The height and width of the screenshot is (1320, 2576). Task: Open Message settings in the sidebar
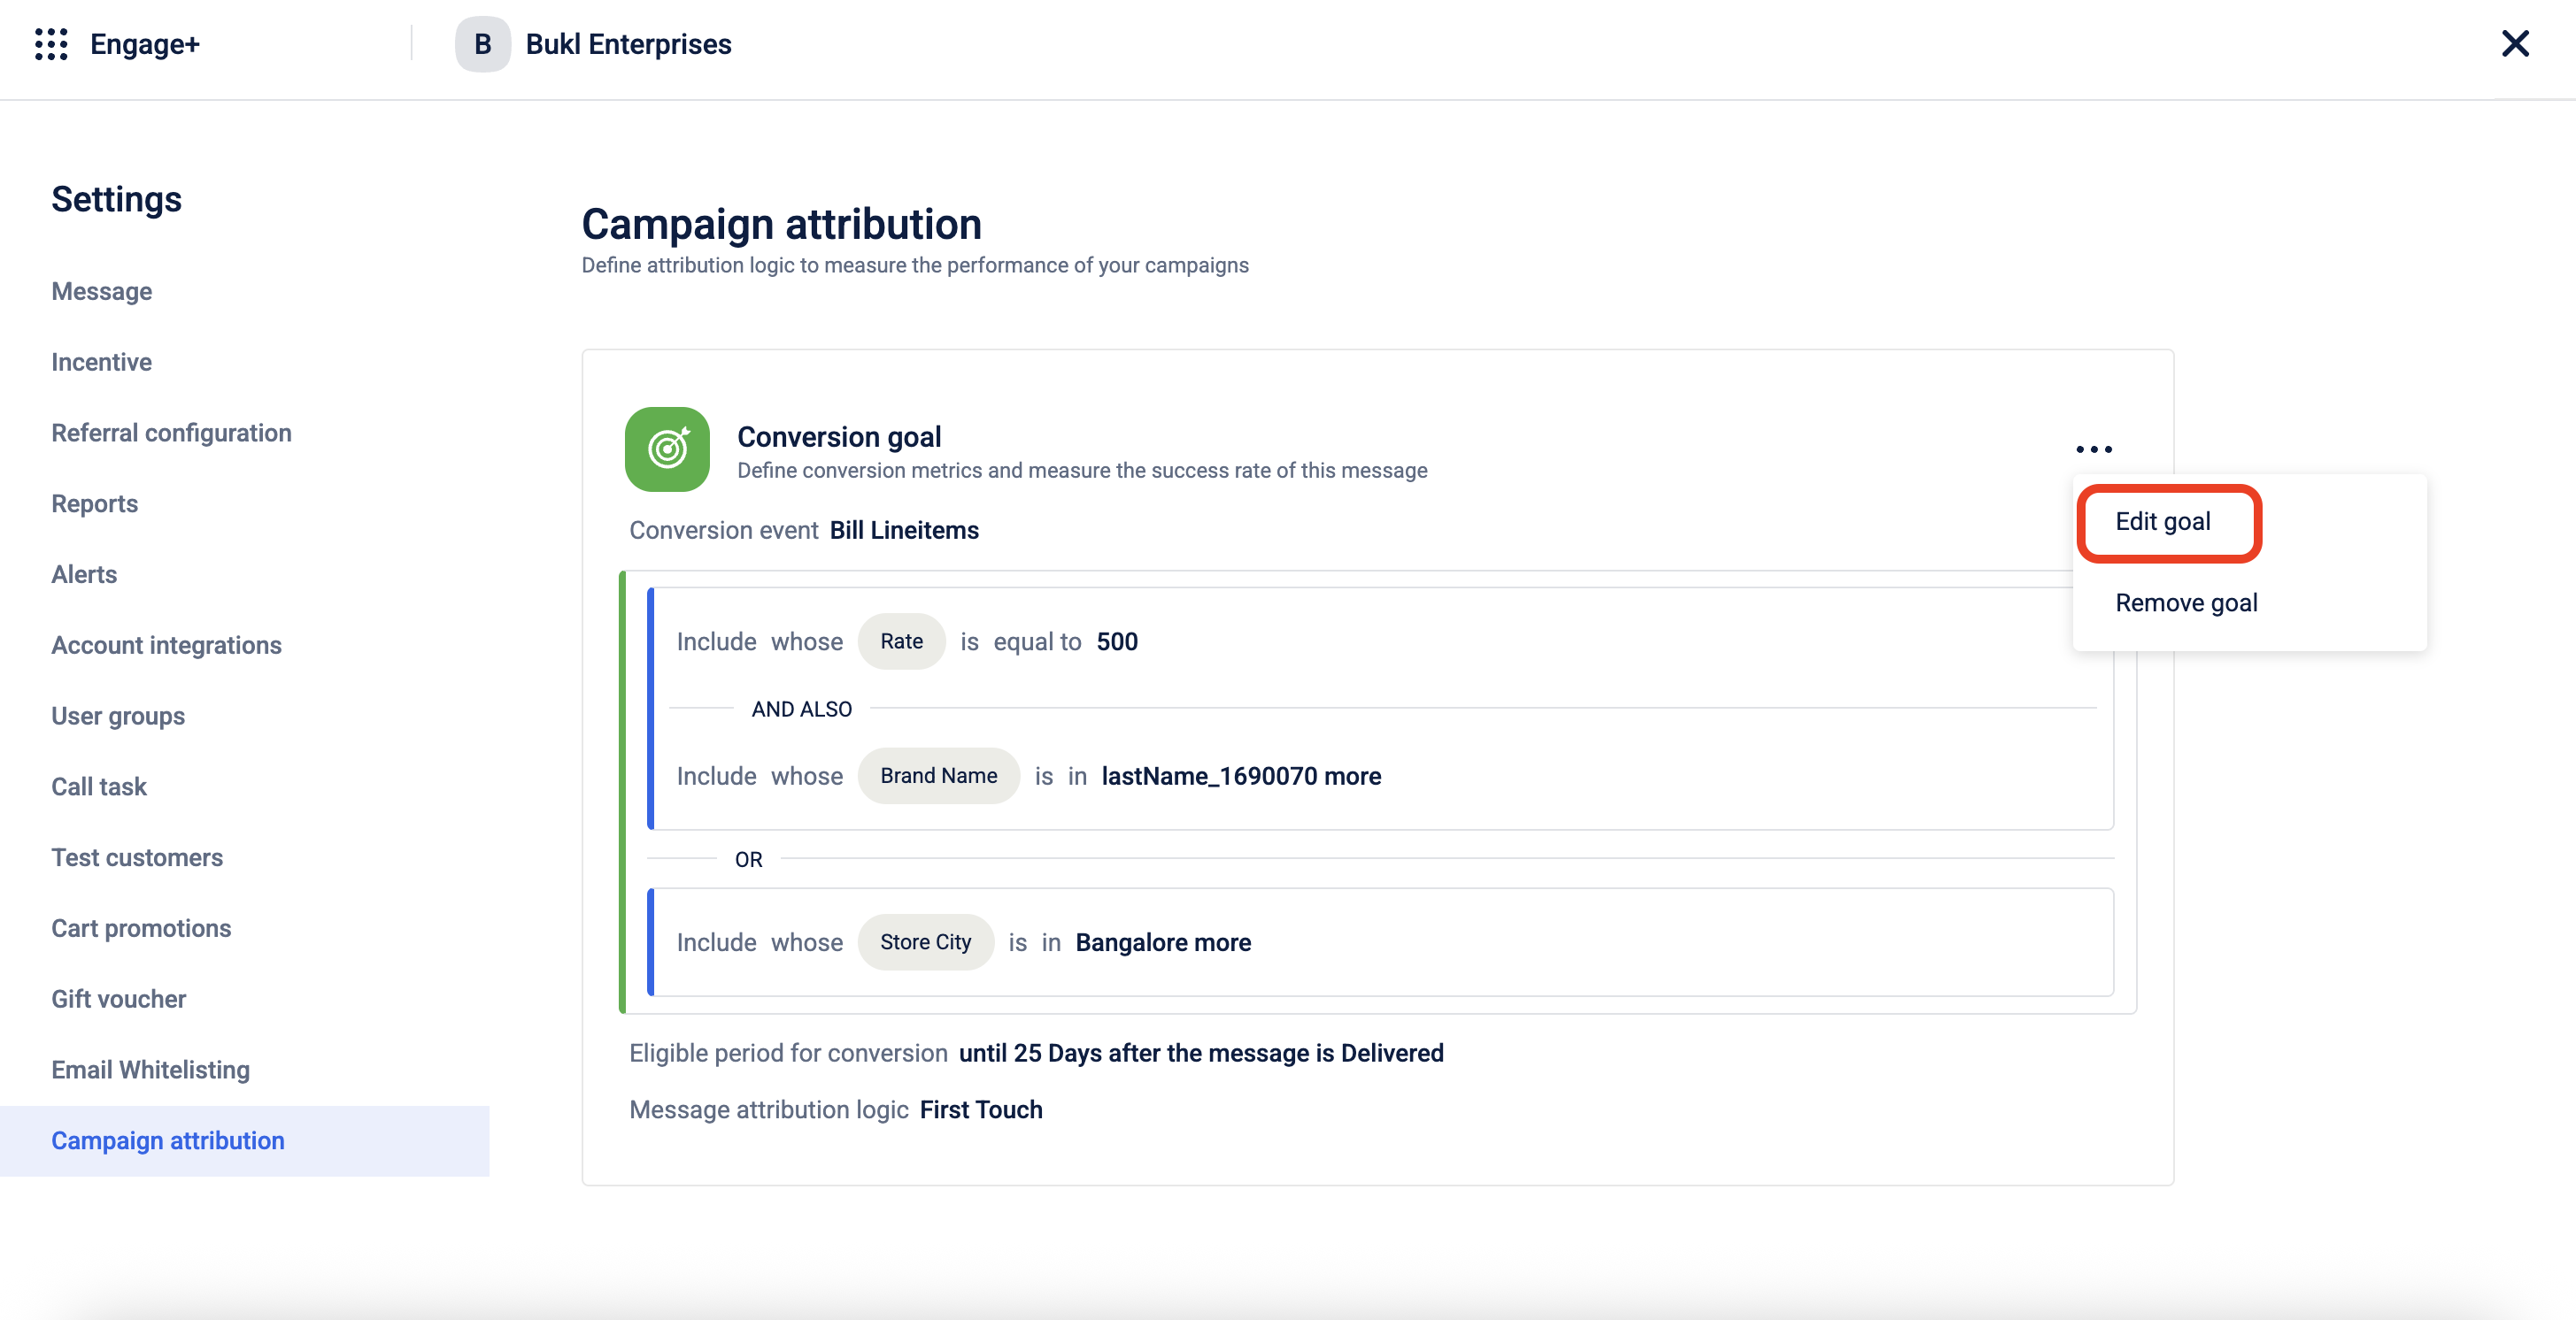pos(102,292)
